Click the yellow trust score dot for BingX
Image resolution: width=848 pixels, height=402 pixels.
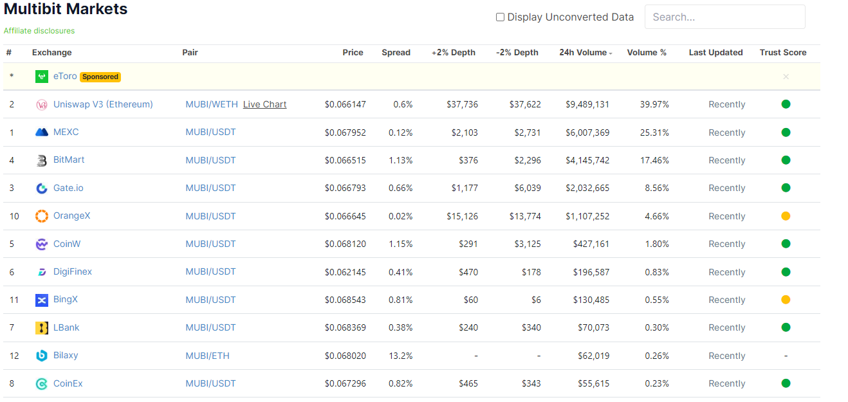tap(786, 300)
